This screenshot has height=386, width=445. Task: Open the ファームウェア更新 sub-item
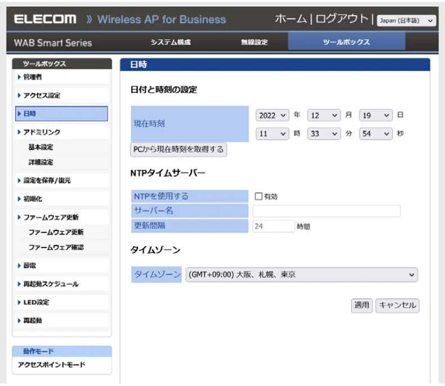click(x=56, y=232)
